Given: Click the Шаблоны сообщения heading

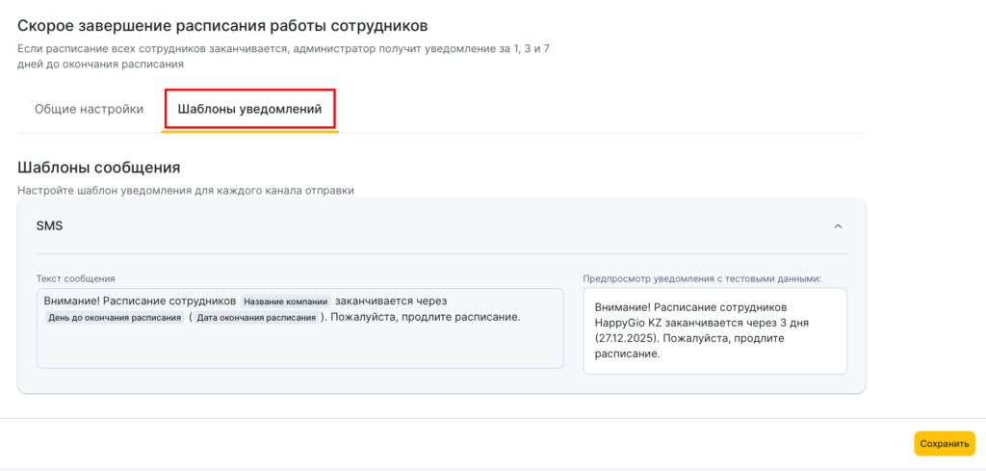Looking at the screenshot, I should 99,168.
